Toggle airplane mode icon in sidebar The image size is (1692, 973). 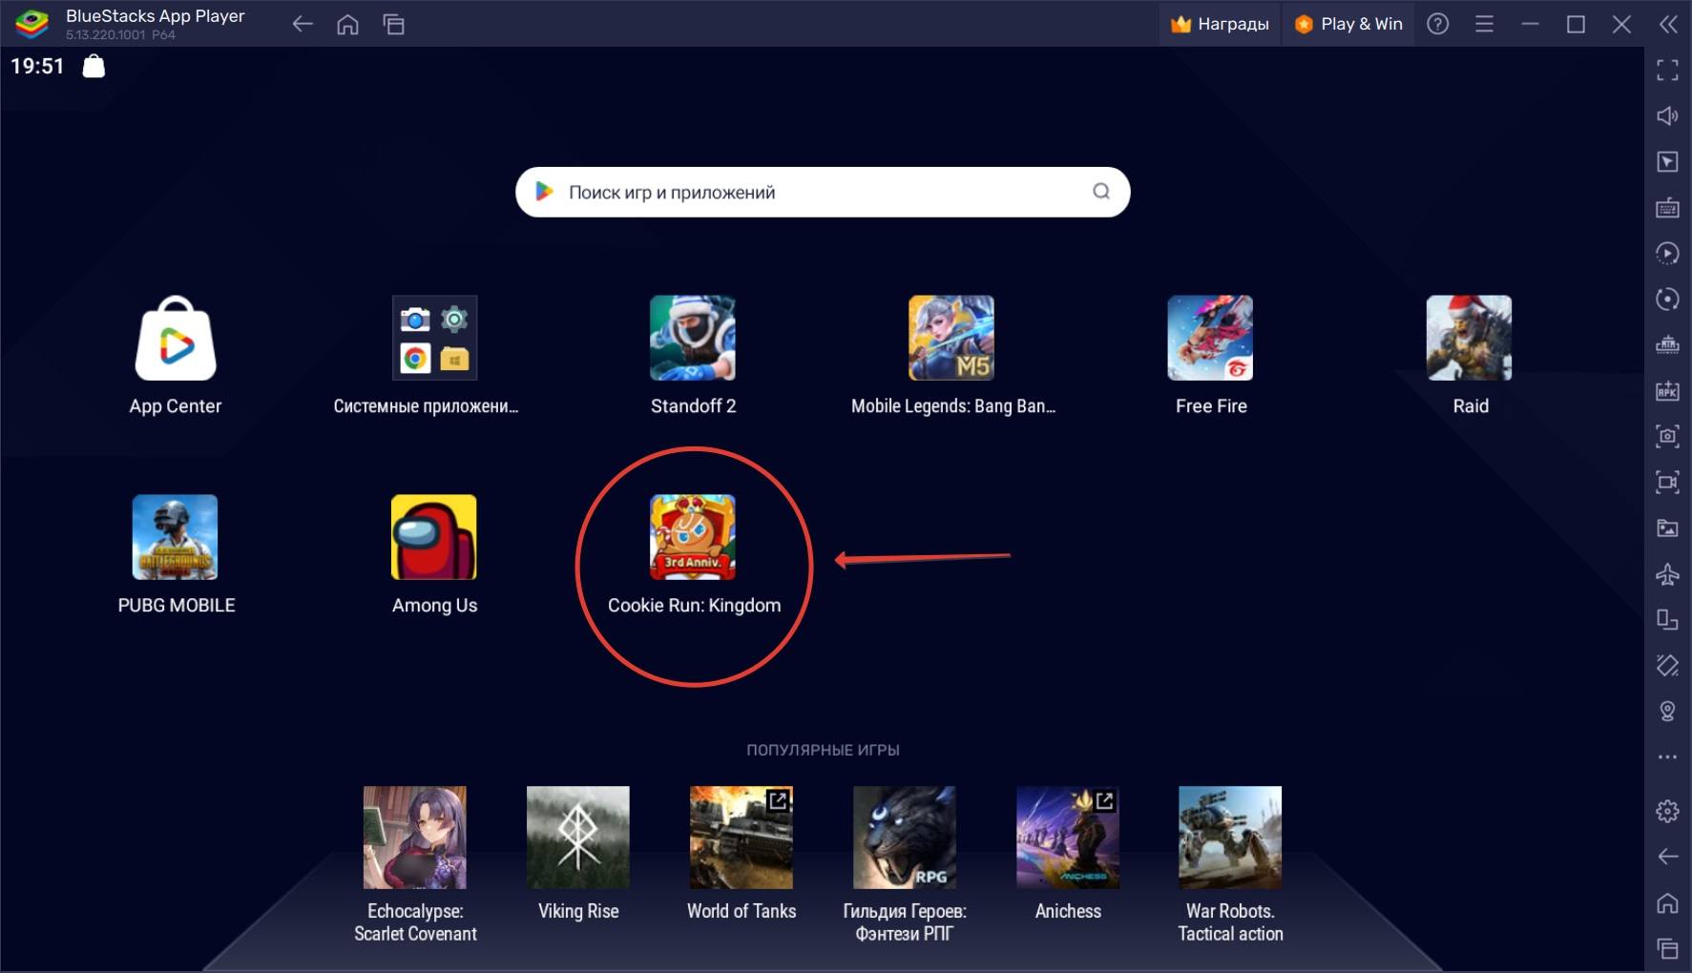tap(1667, 573)
